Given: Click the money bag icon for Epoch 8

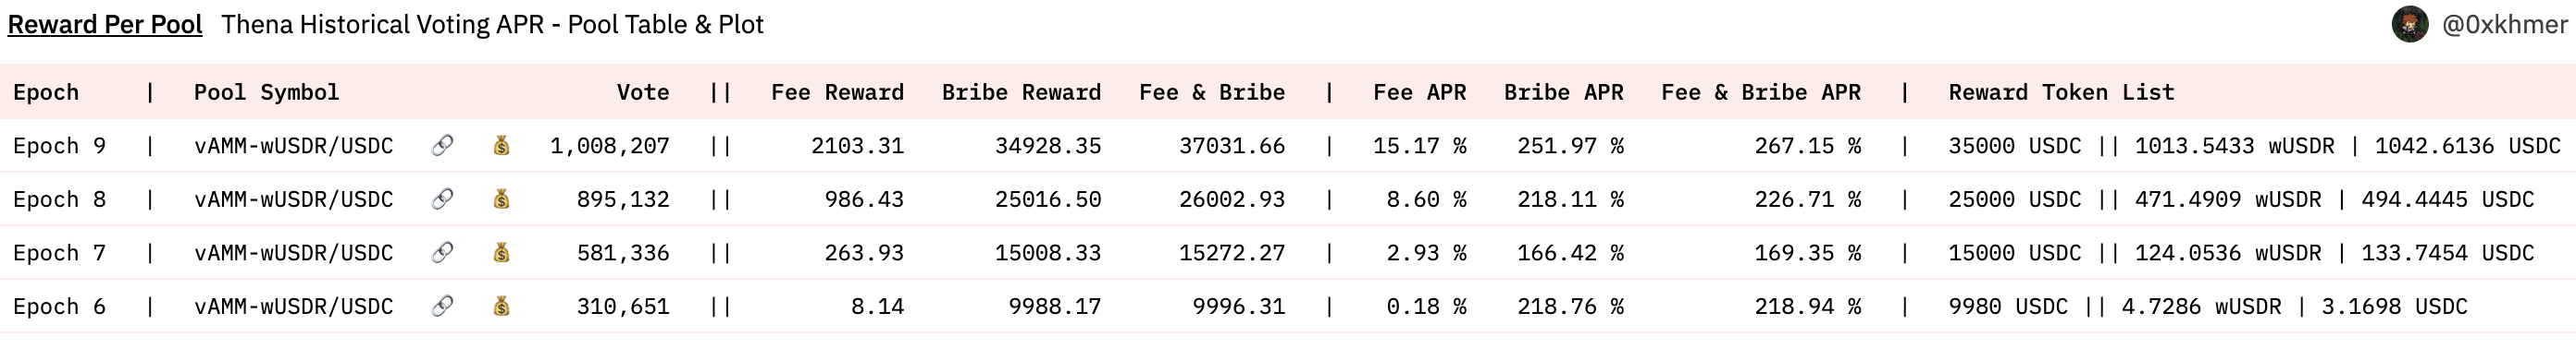Looking at the screenshot, I should pos(502,199).
